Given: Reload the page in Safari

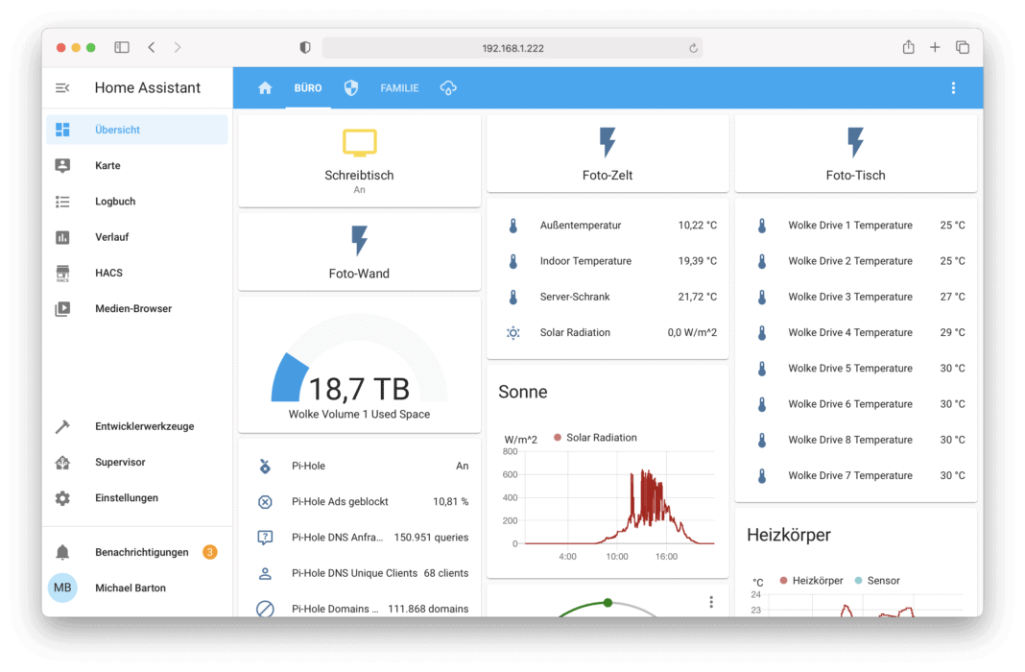Looking at the screenshot, I should tap(693, 48).
